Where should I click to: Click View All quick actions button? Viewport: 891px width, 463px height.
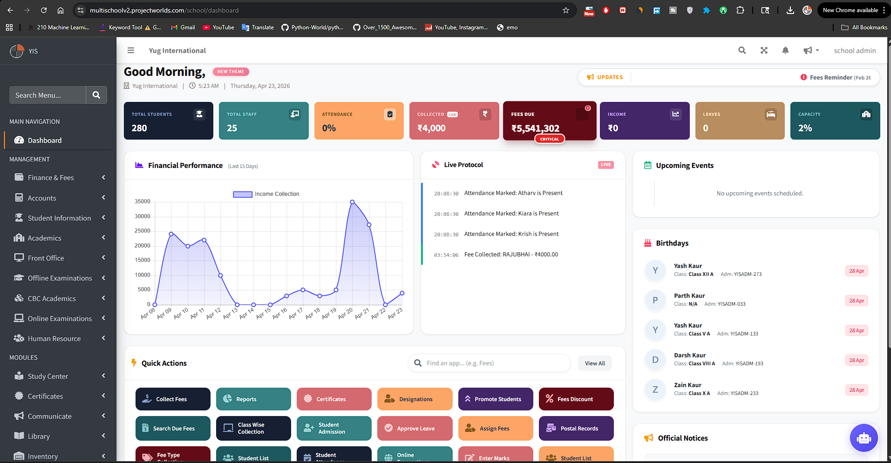coord(595,363)
